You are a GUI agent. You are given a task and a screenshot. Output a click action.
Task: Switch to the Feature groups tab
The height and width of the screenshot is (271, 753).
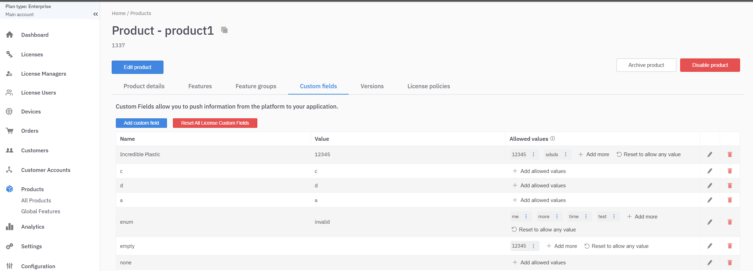pyautogui.click(x=256, y=86)
